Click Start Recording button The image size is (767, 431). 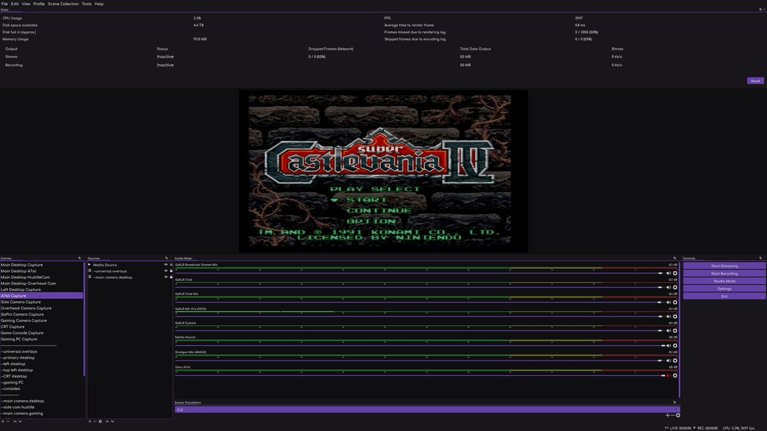(x=724, y=273)
